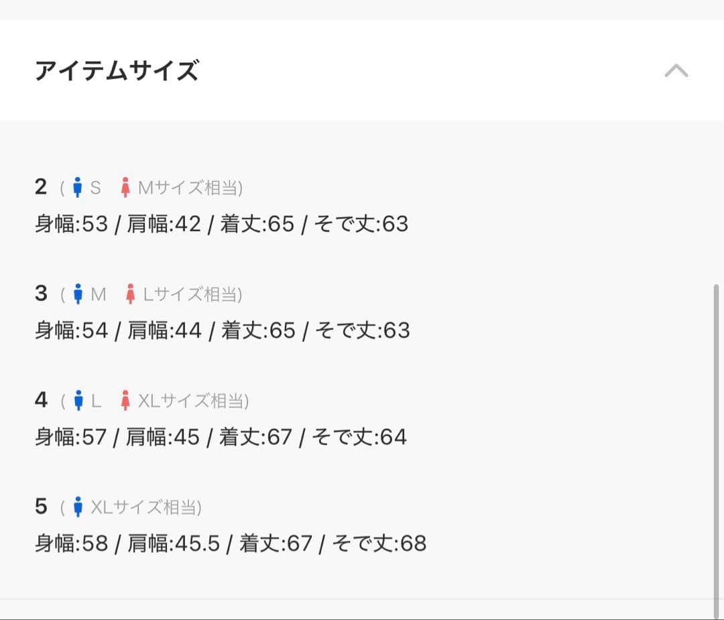Click the red women's icon for size 3
The width and height of the screenshot is (724, 620).
(x=131, y=294)
